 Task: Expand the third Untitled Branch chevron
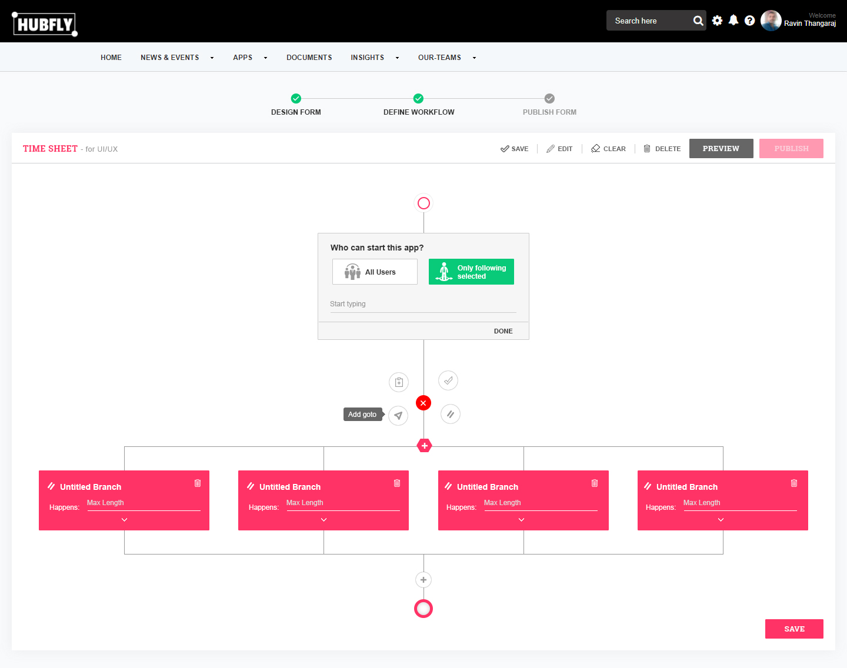pyautogui.click(x=521, y=520)
